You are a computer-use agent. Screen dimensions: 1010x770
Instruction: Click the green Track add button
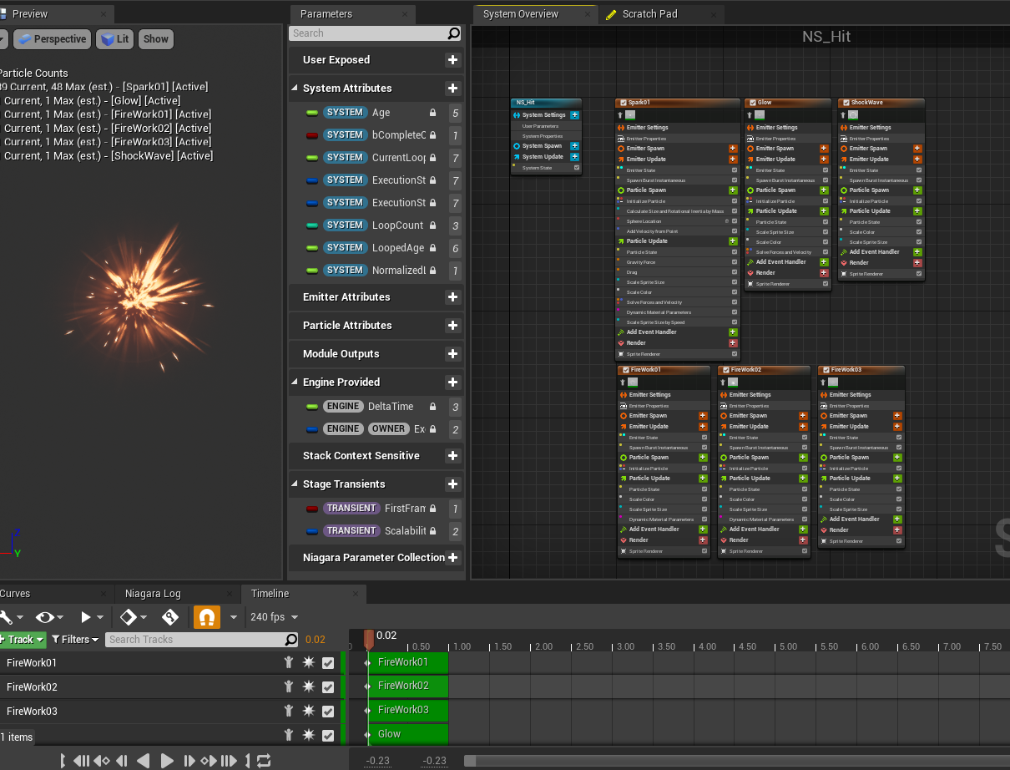click(23, 640)
